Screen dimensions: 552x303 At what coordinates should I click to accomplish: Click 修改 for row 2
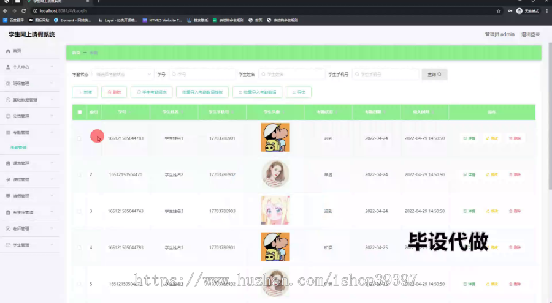pos(492,174)
